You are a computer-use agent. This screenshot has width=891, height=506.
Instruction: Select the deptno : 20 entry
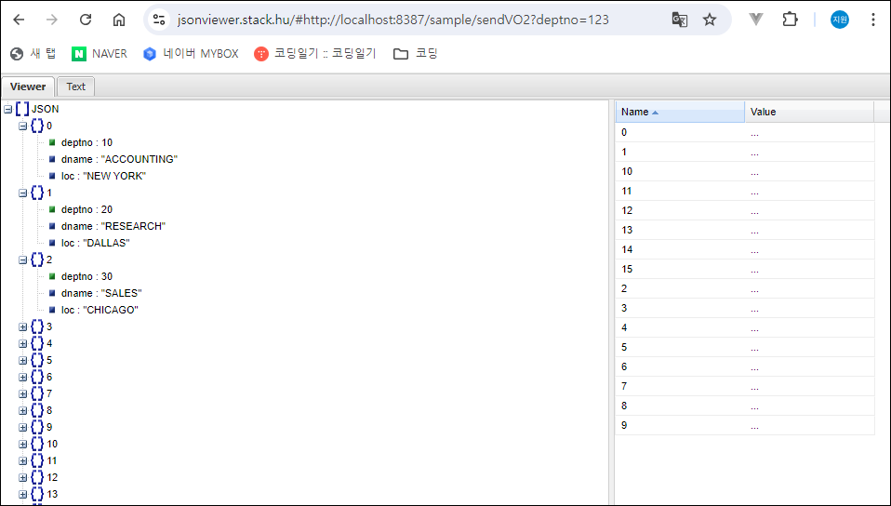pyautogui.click(x=86, y=210)
